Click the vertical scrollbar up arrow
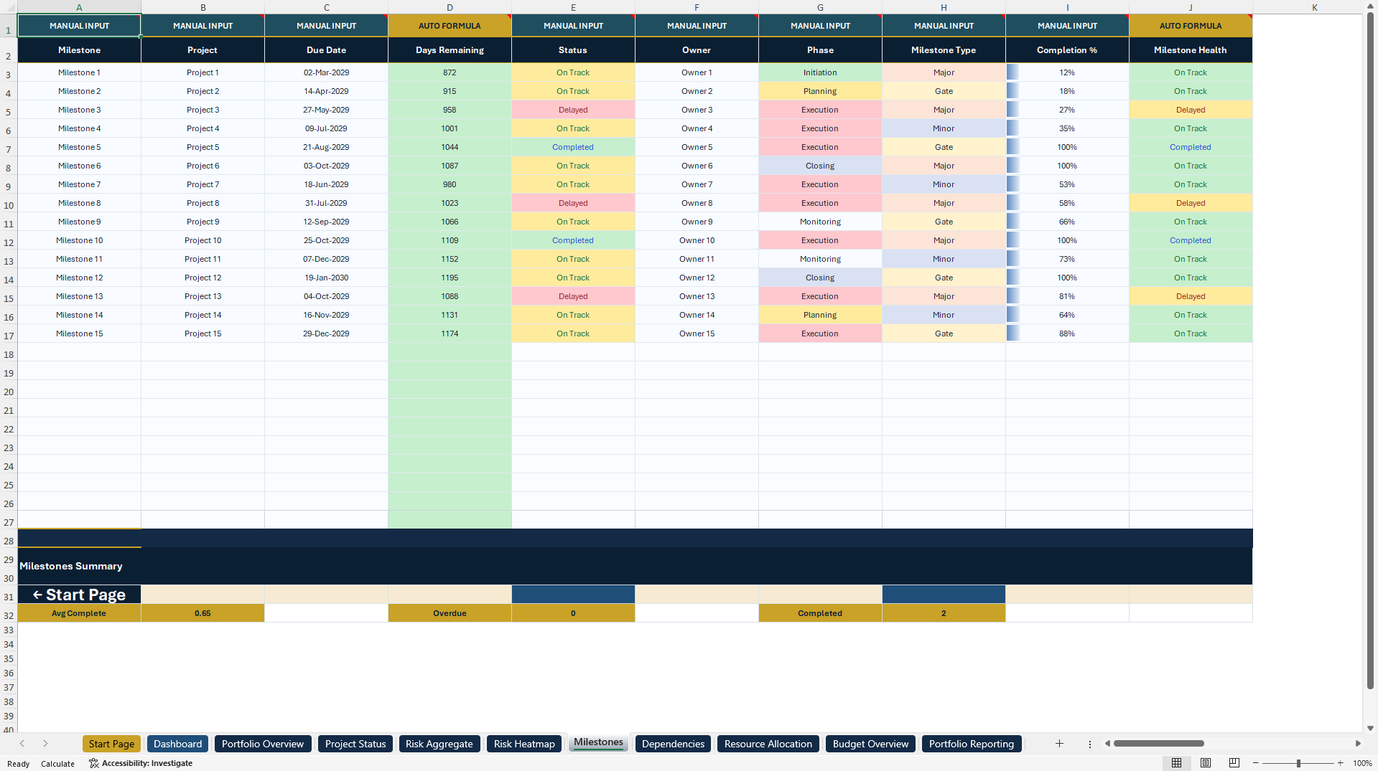Viewport: 1378px width, 771px height. point(1371,7)
